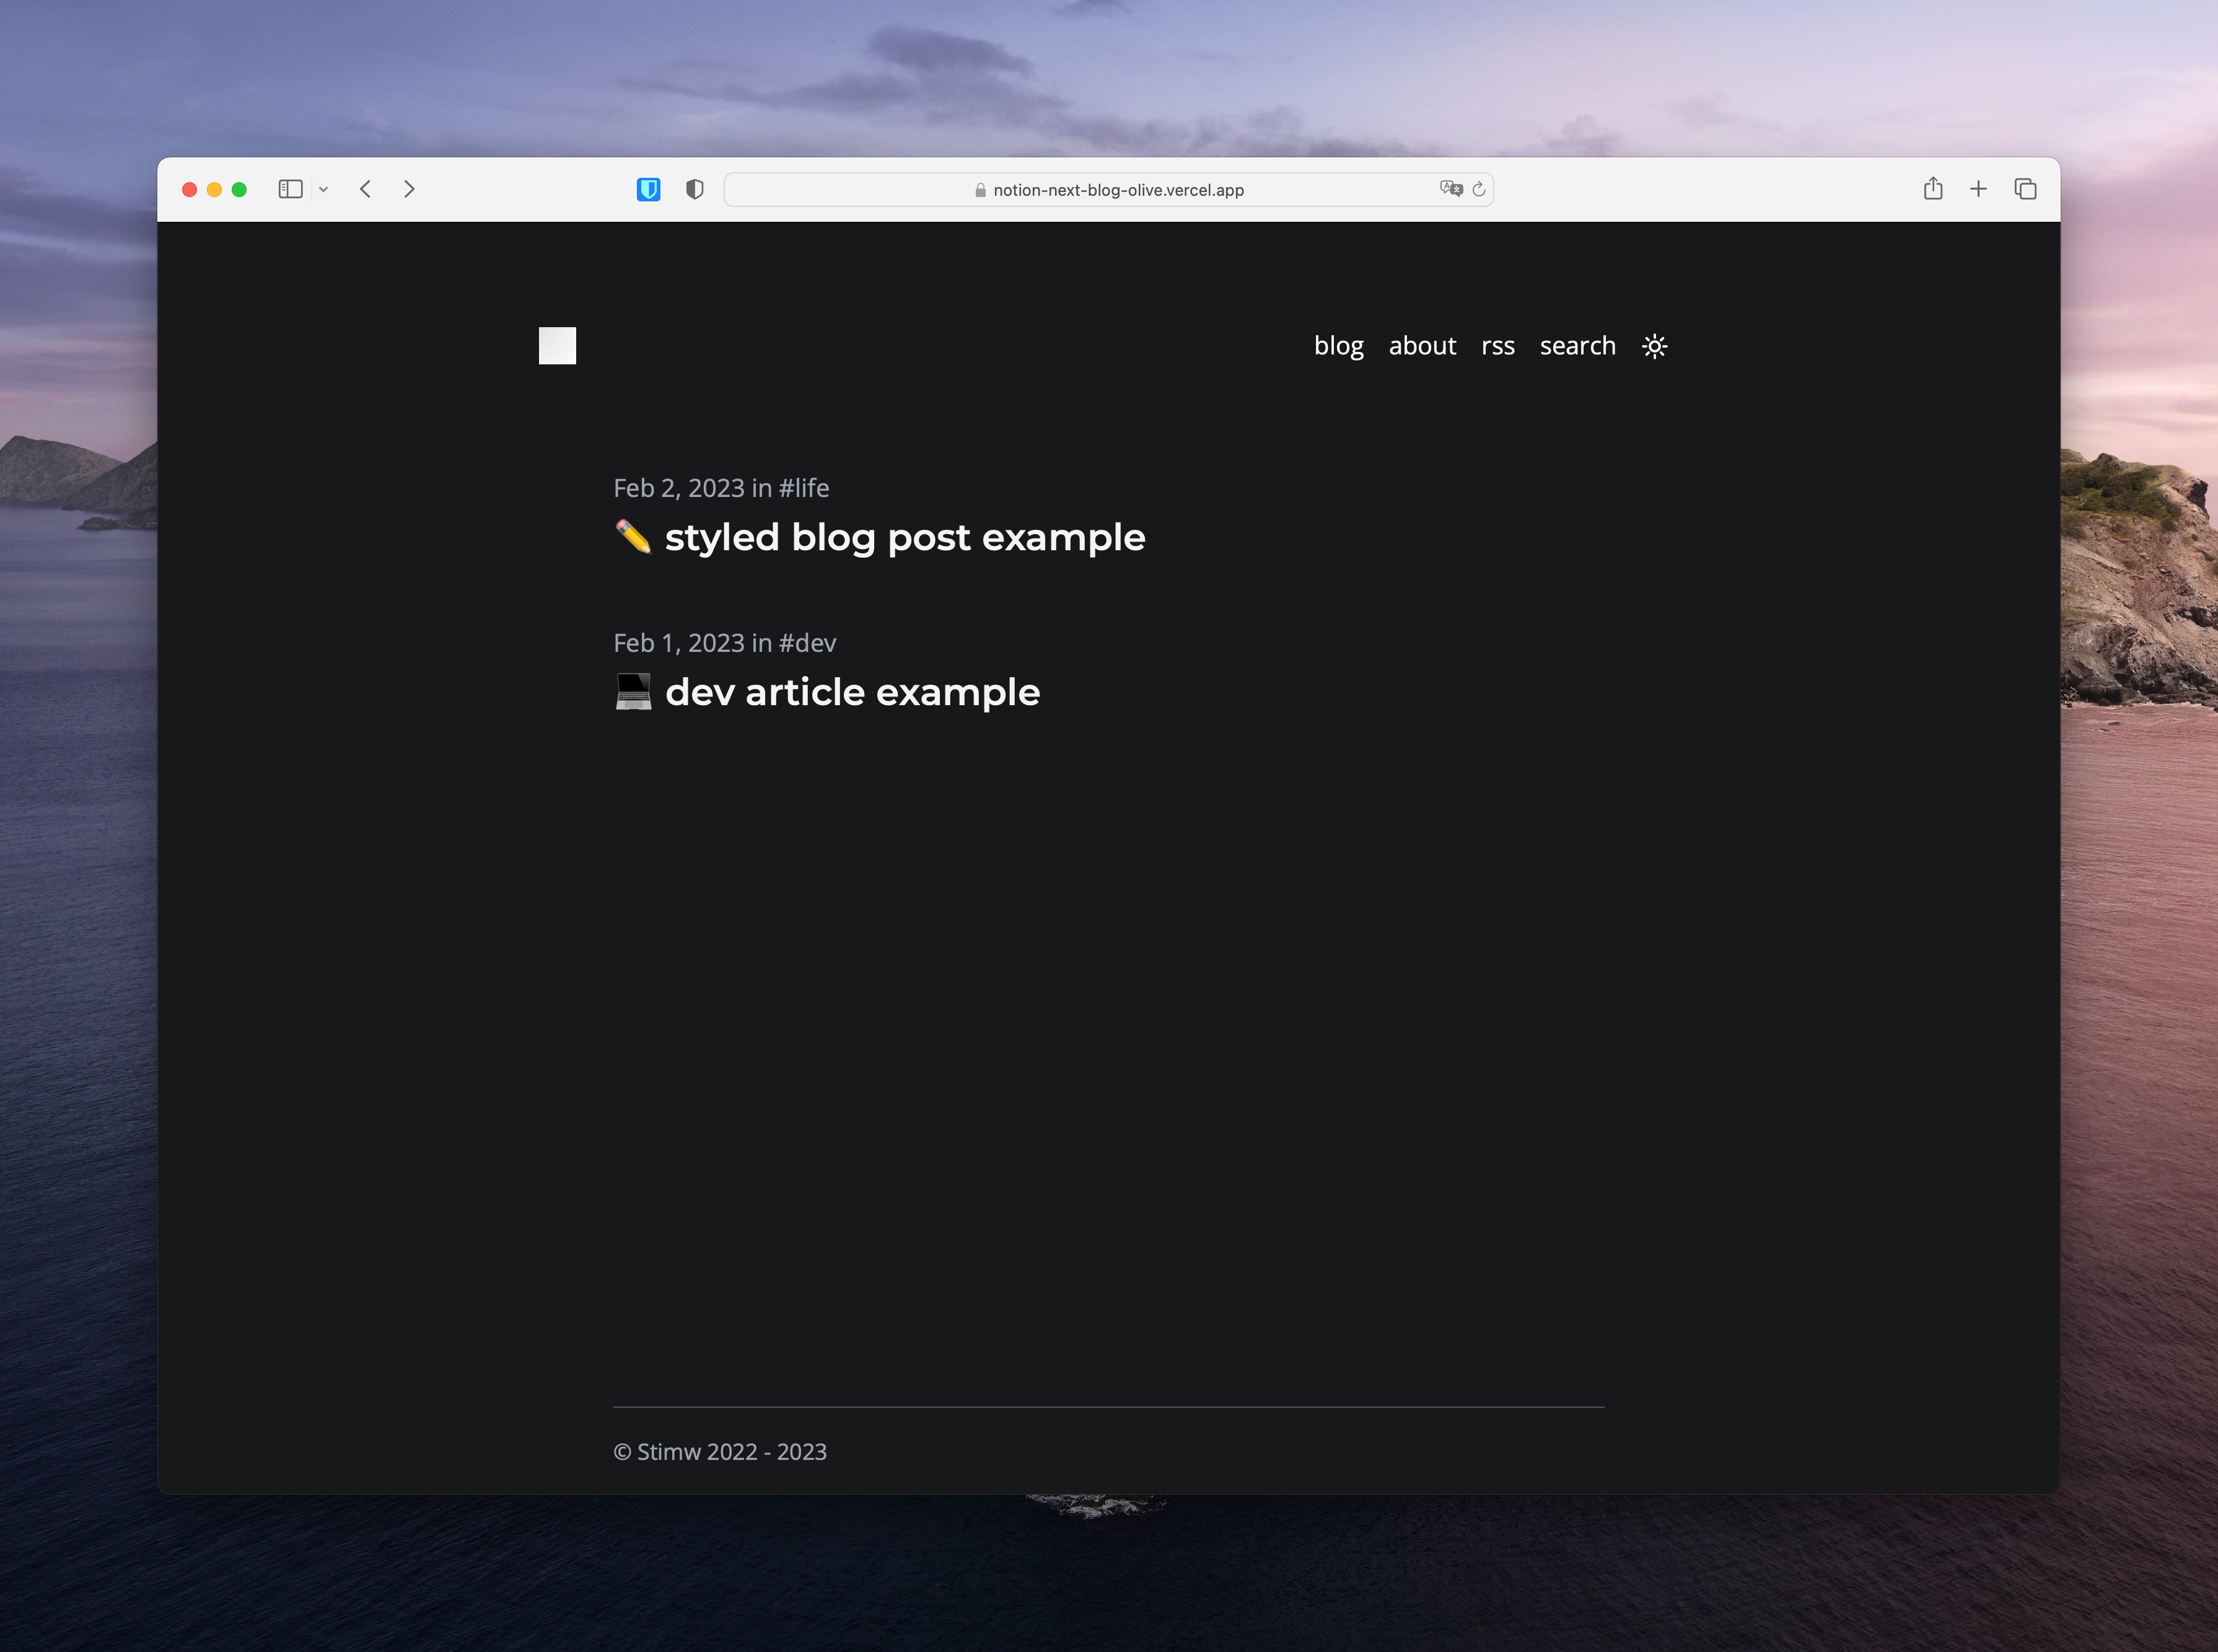This screenshot has height=1652, width=2218.
Task: Click the 1Password extension icon
Action: coord(649,187)
